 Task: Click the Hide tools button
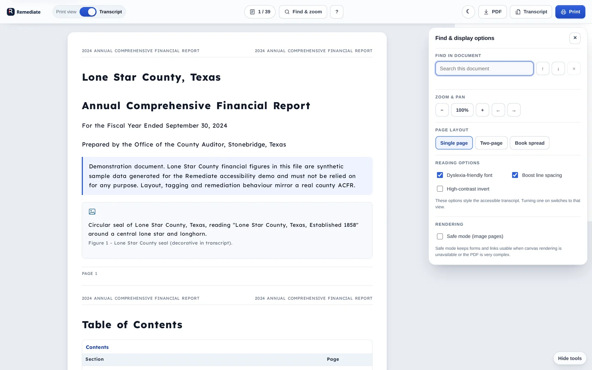[570, 358]
